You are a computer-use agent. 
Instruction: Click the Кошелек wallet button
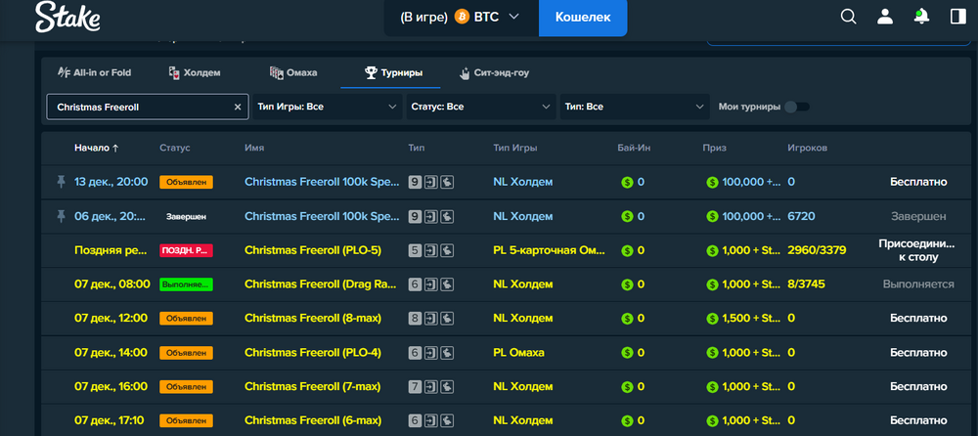point(583,18)
